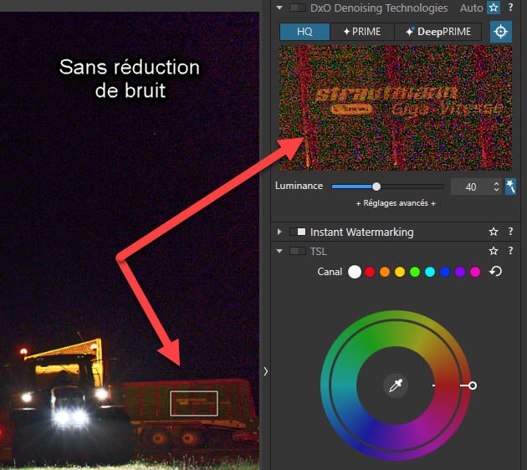Image resolution: width=527 pixels, height=470 pixels.
Task: Select the orange Canal swatch
Action: point(385,272)
